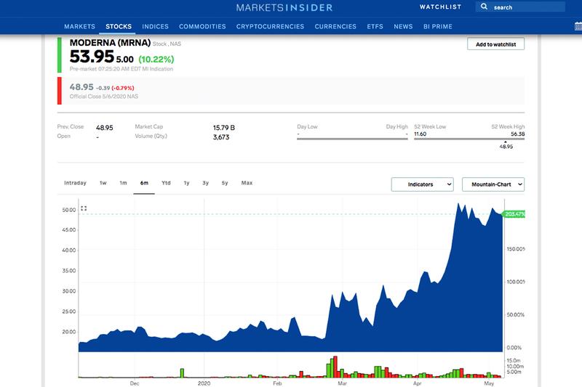Screen dimensions: 582x387
Task: Click the green 203.47% chart marker
Action: click(x=514, y=214)
